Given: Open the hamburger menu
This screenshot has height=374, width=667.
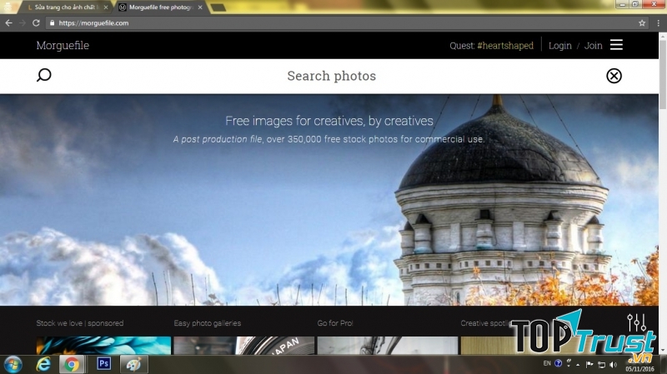Looking at the screenshot, I should click(616, 45).
